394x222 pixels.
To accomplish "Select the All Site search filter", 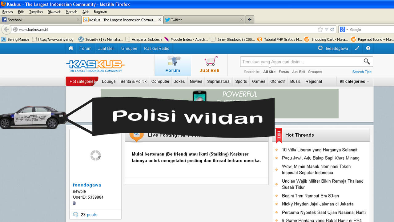I will [x=269, y=72].
